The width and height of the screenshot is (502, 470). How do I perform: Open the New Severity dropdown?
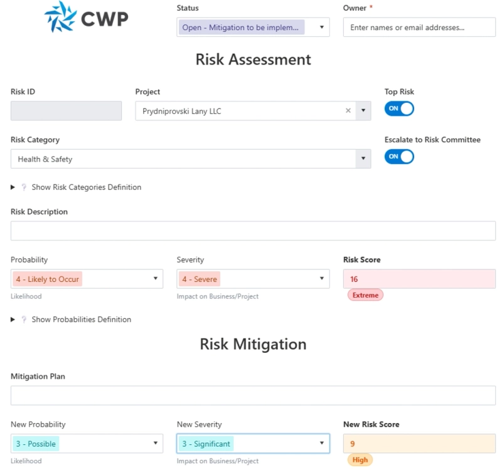(321, 443)
